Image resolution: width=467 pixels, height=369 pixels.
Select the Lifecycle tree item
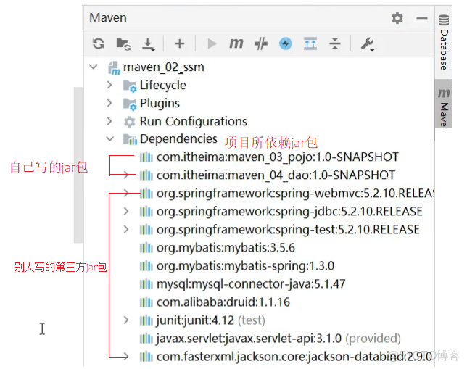[x=163, y=85]
